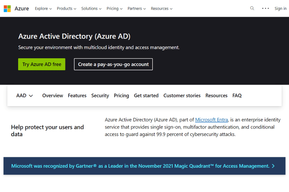This screenshot has width=289, height=192.
Task: View the FAQ section
Action: 237,95
